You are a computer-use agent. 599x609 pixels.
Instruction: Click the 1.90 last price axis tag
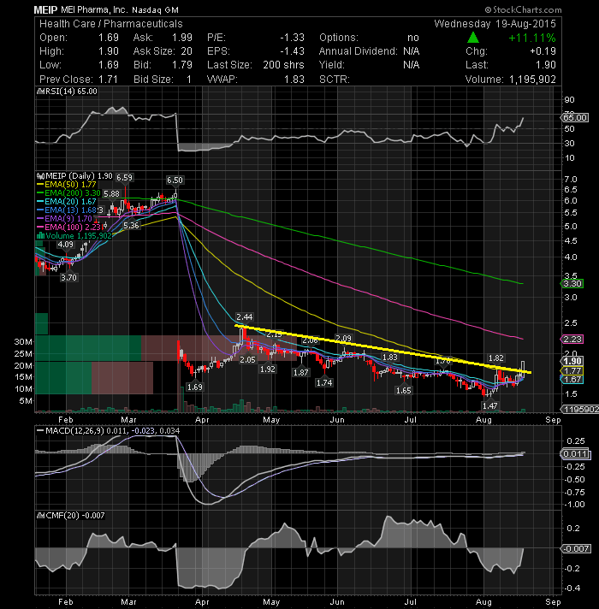pos(572,361)
